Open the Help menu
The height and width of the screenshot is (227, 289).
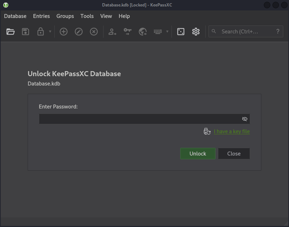click(124, 16)
